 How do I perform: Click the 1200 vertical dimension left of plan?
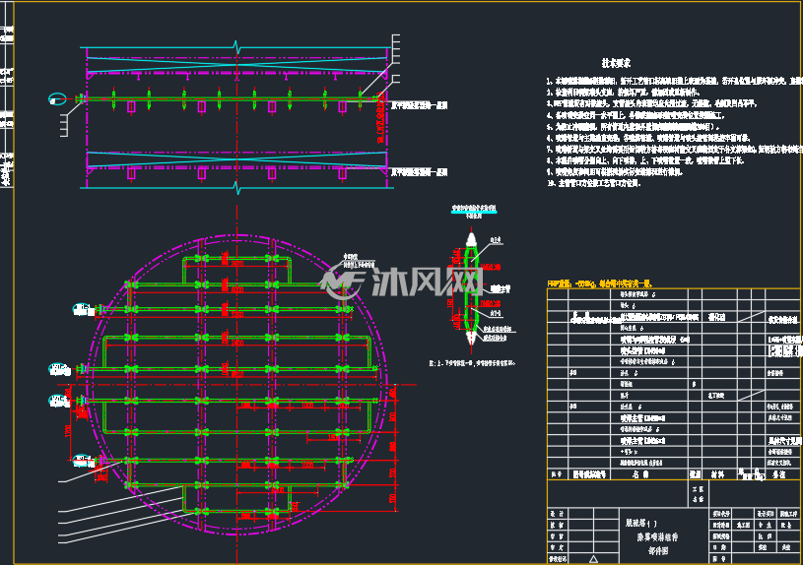pos(68,431)
